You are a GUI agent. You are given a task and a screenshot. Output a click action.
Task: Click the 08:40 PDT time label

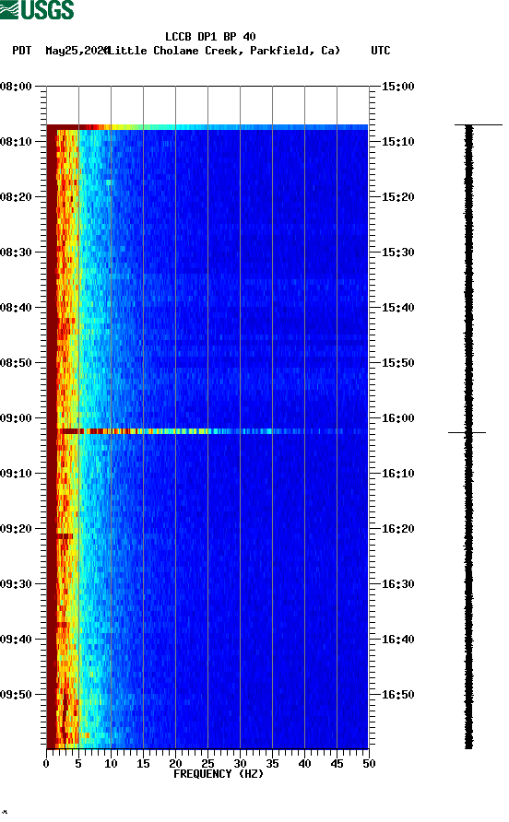(16, 308)
